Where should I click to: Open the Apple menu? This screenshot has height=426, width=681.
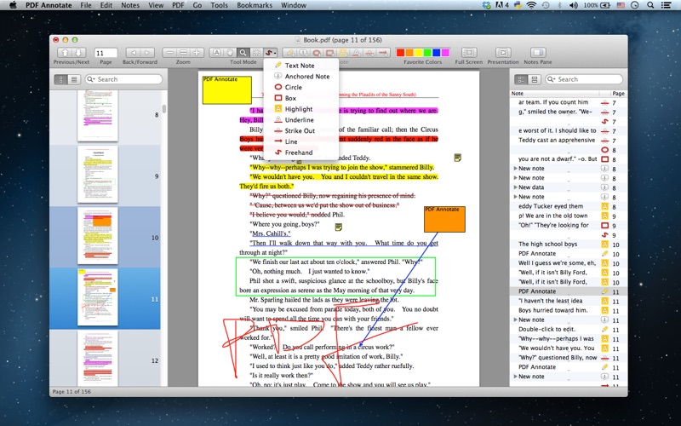(13, 5)
